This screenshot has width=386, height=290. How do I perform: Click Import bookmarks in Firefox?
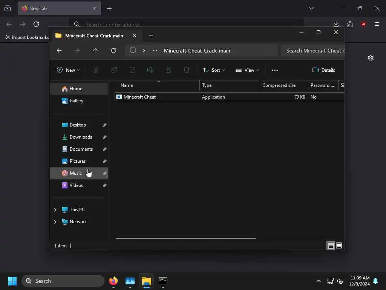pos(27,37)
